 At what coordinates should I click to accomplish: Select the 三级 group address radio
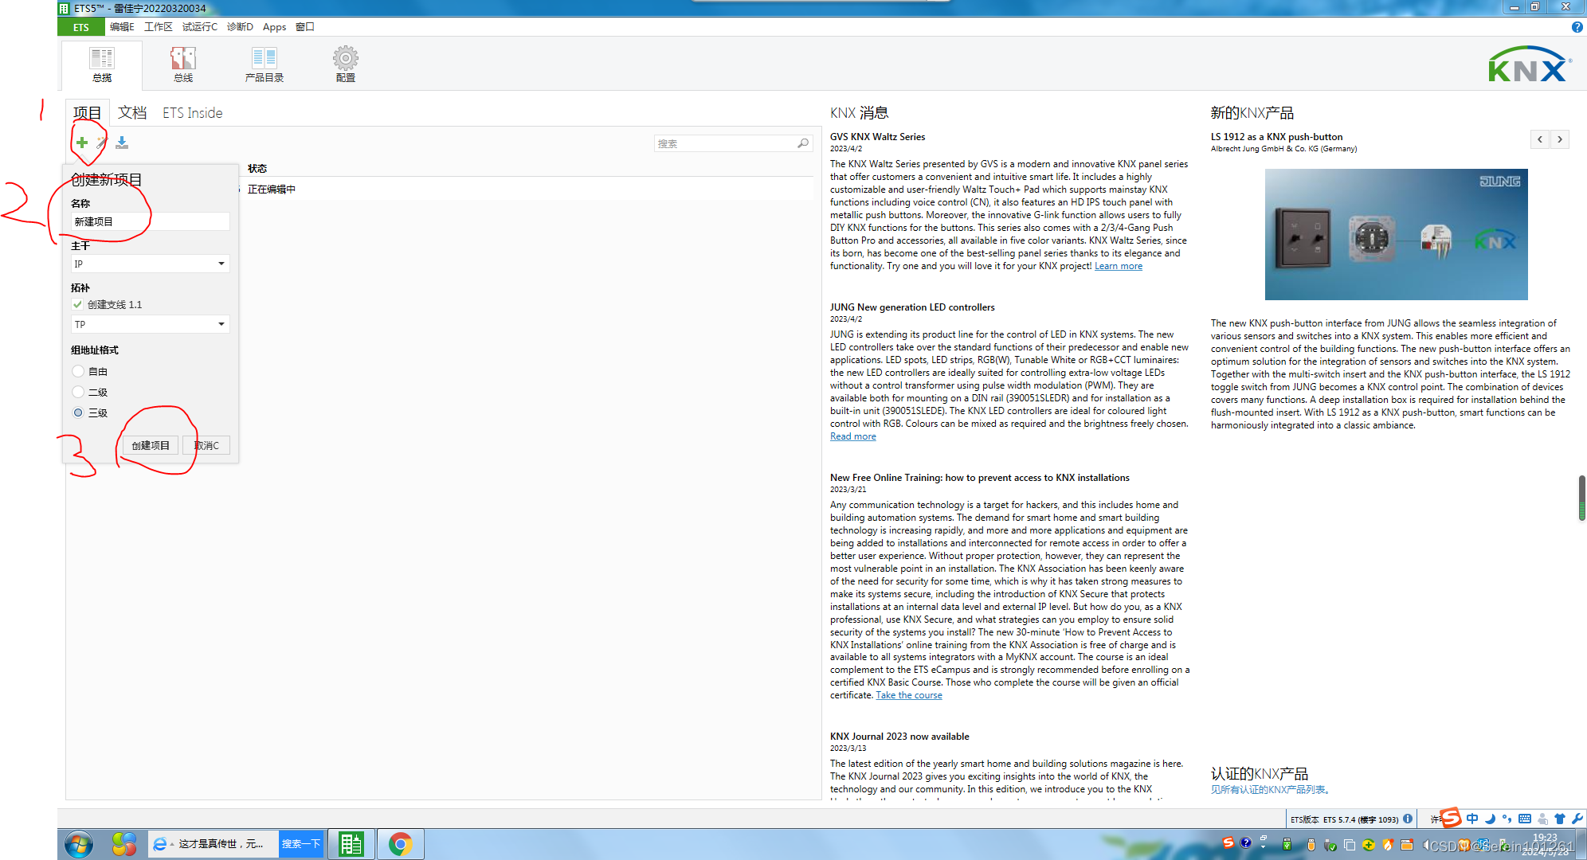78,412
